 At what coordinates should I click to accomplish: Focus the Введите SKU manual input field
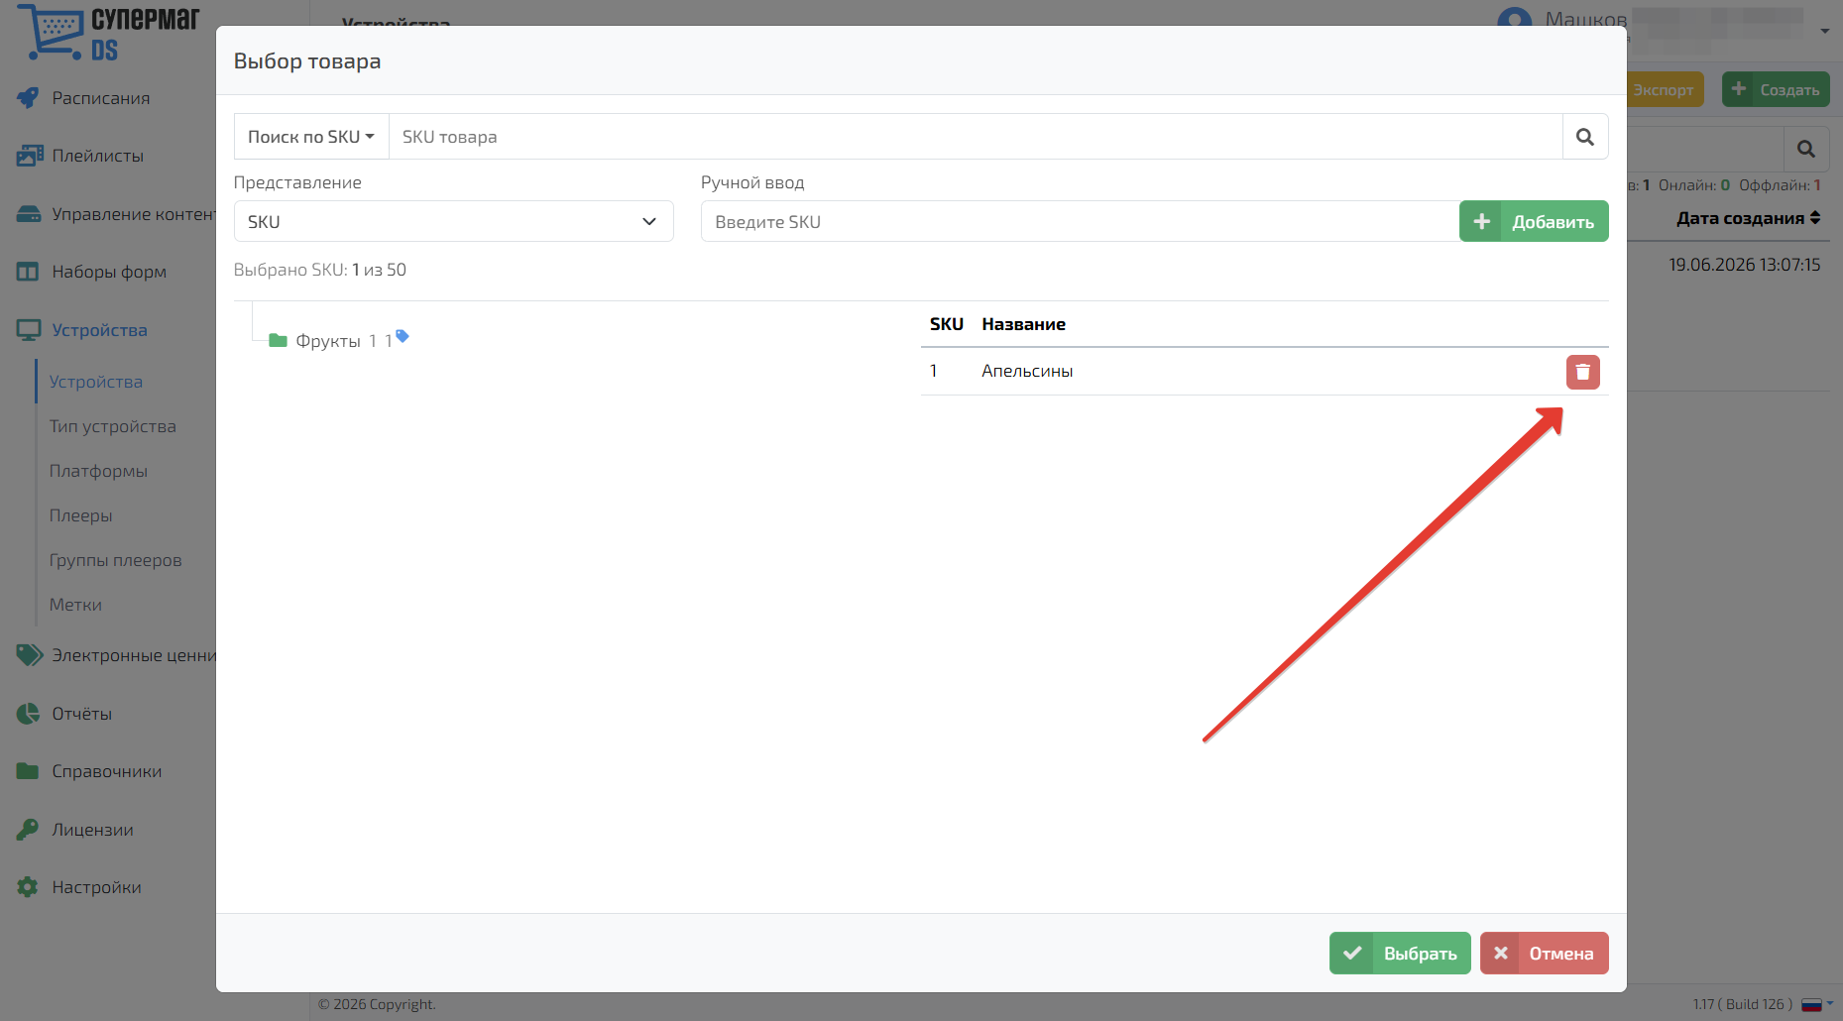click(x=1080, y=221)
